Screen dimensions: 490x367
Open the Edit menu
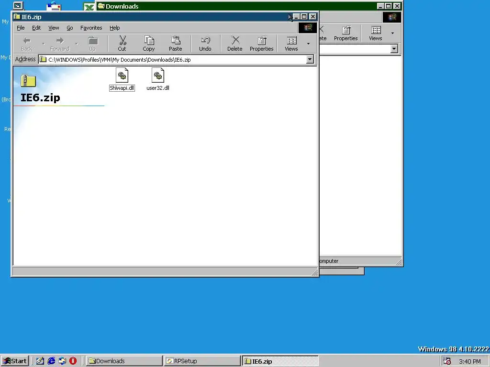click(x=36, y=28)
